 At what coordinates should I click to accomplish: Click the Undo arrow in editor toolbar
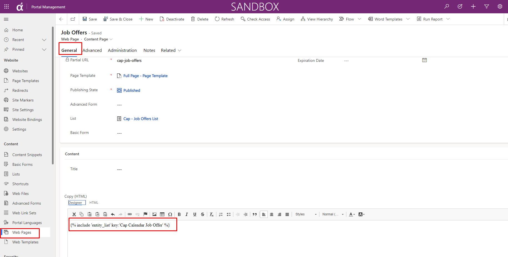tap(113, 214)
